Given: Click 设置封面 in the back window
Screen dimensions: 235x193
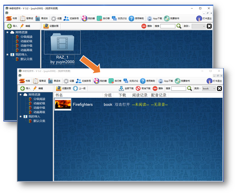Looking at the screenshot, I should 51,26.
